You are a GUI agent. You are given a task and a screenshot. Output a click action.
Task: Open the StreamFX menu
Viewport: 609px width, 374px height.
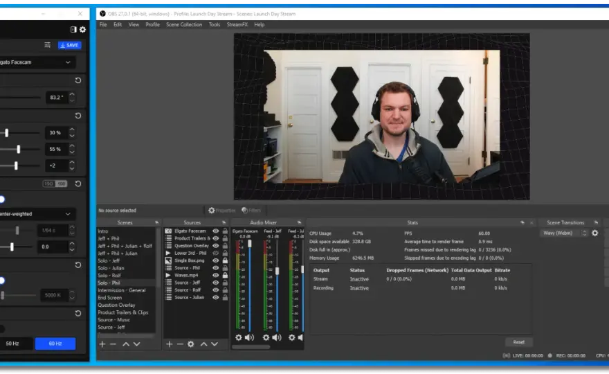point(237,24)
